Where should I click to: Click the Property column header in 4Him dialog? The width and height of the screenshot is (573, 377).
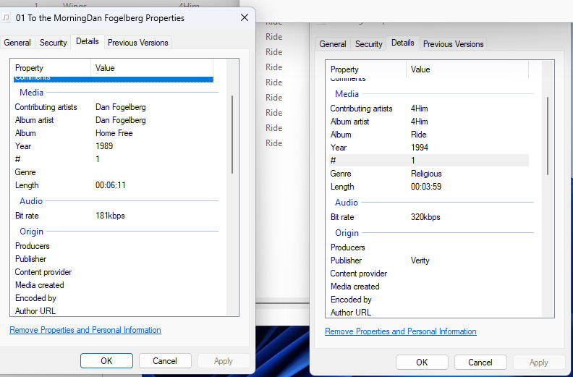tap(366, 69)
